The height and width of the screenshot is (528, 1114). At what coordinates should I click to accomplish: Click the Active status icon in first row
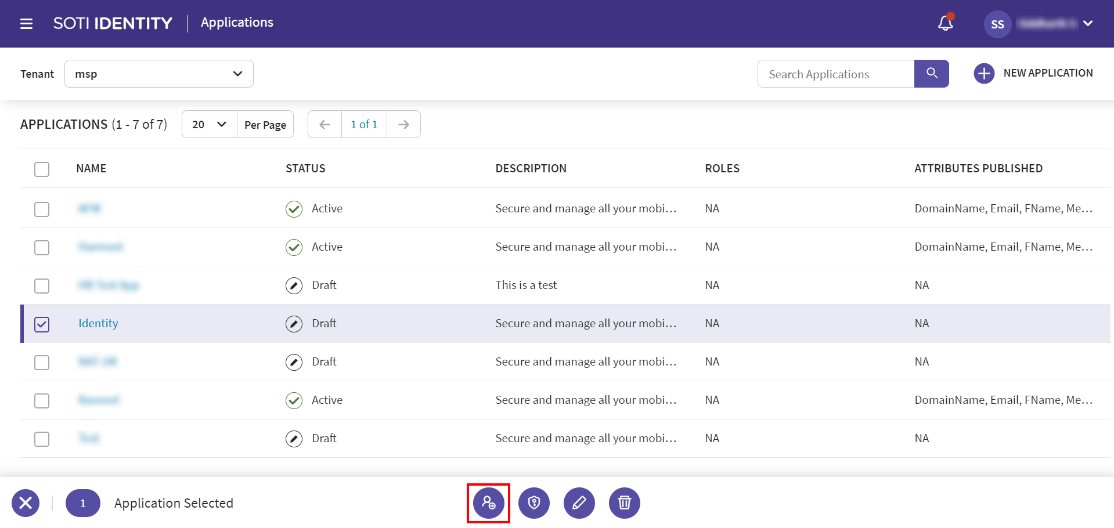click(294, 209)
